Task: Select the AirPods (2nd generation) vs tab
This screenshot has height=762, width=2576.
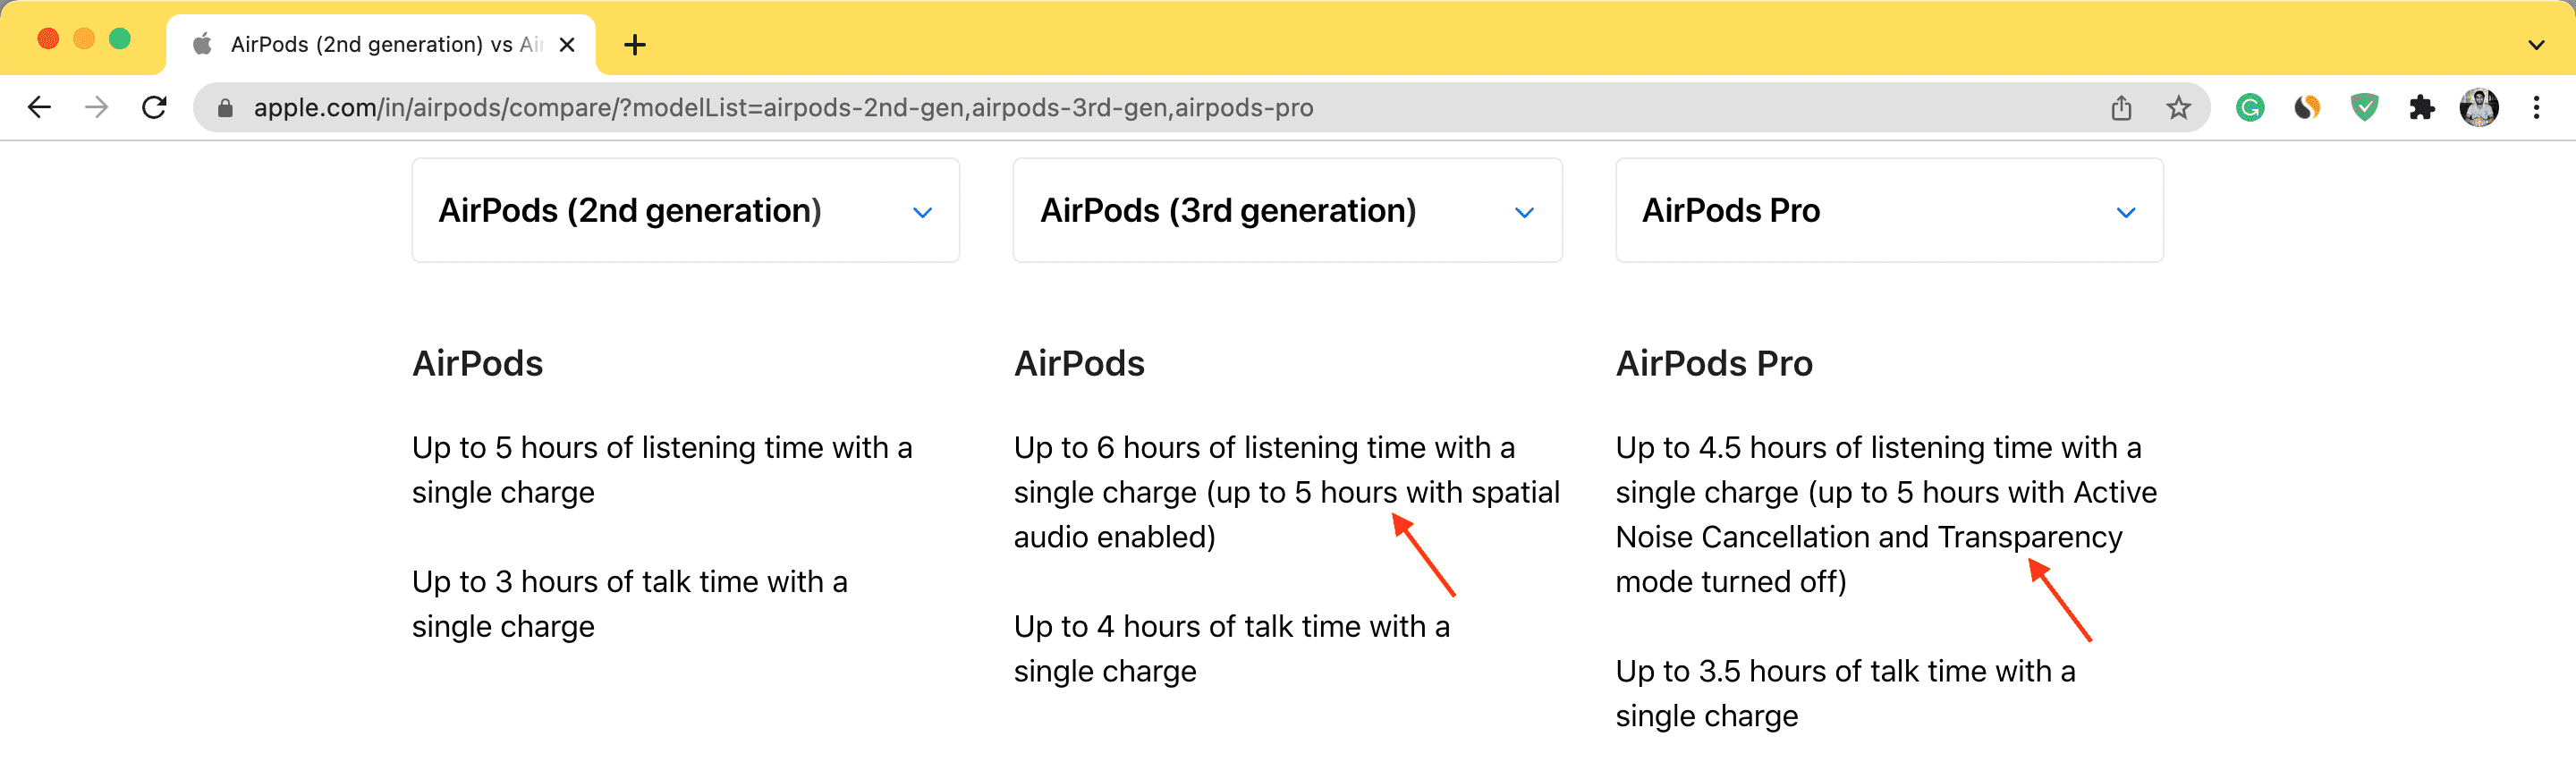Action: [x=380, y=45]
